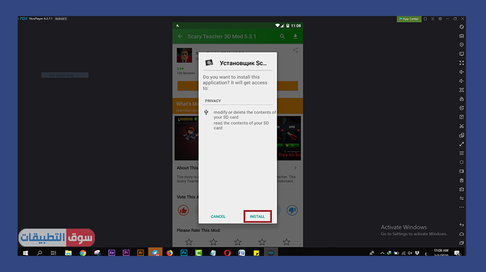Vote thumbs up on this app

click(x=183, y=210)
